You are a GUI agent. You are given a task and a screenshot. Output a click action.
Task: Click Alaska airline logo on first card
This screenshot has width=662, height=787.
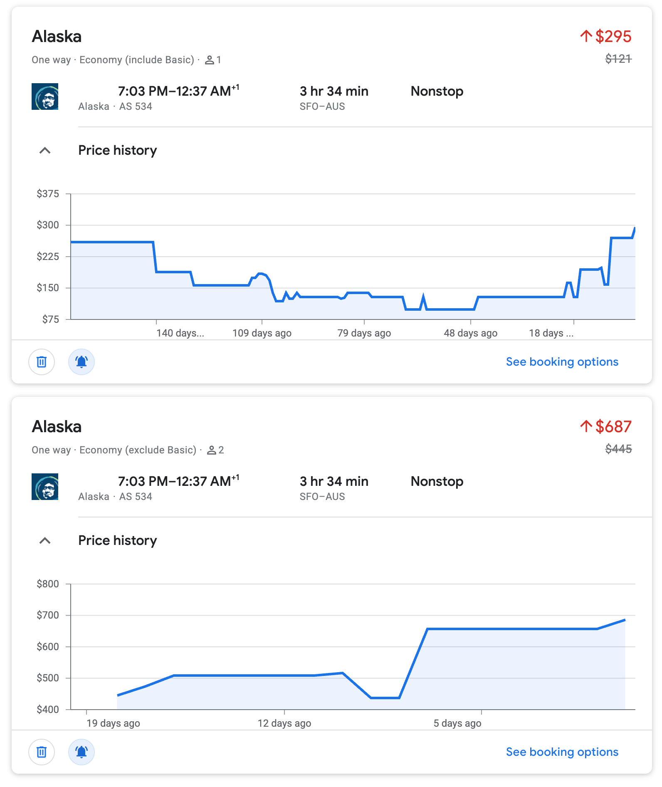tap(45, 97)
